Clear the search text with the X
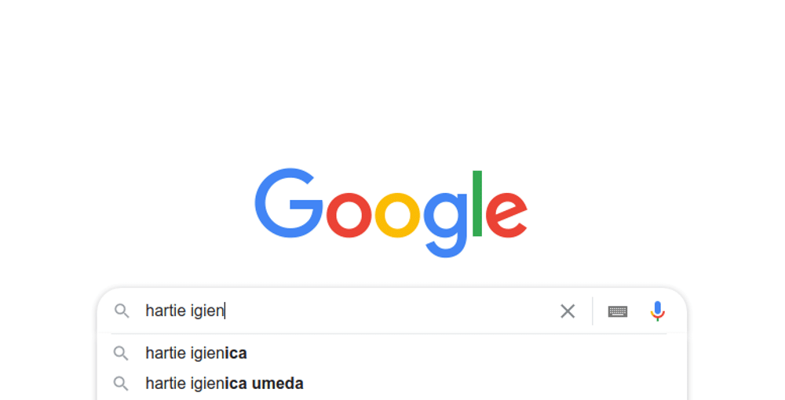Viewport: 785px width, 400px height. [568, 311]
